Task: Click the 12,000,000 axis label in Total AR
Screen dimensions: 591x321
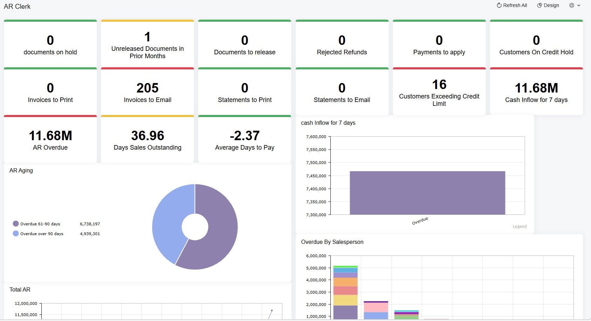Action: (26, 303)
